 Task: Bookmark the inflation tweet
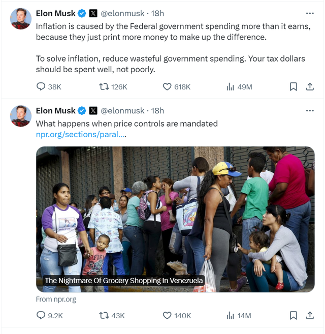[294, 87]
